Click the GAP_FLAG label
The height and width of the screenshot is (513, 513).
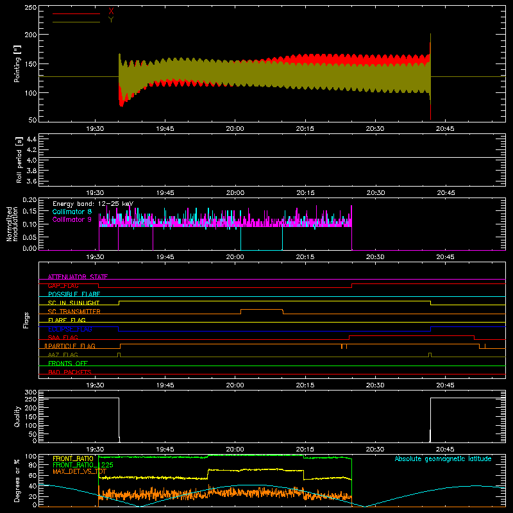[63, 285]
